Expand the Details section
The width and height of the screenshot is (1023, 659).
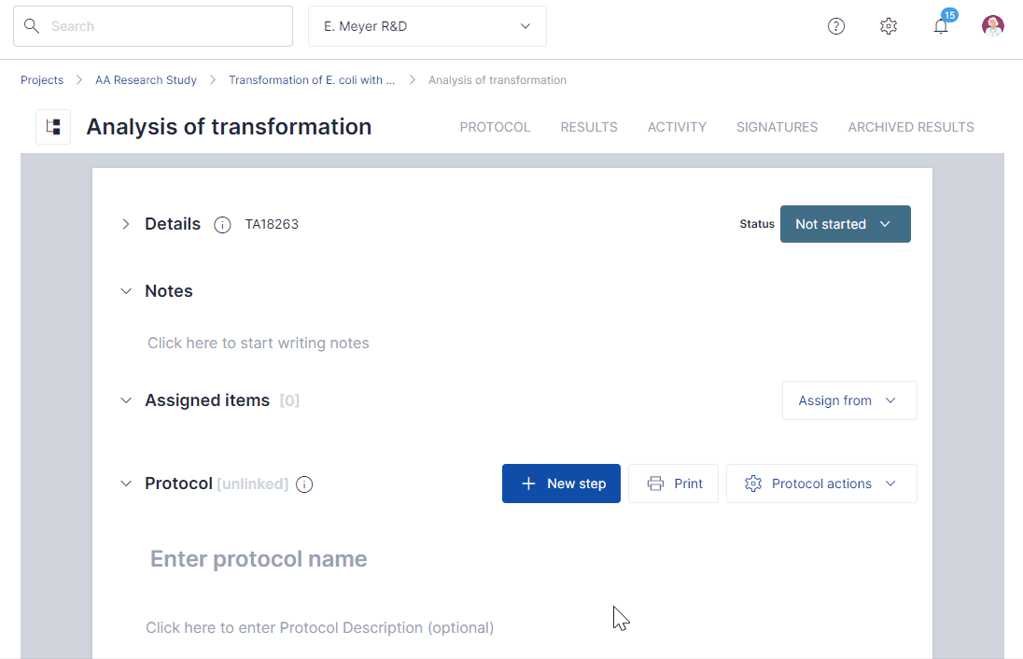(126, 224)
